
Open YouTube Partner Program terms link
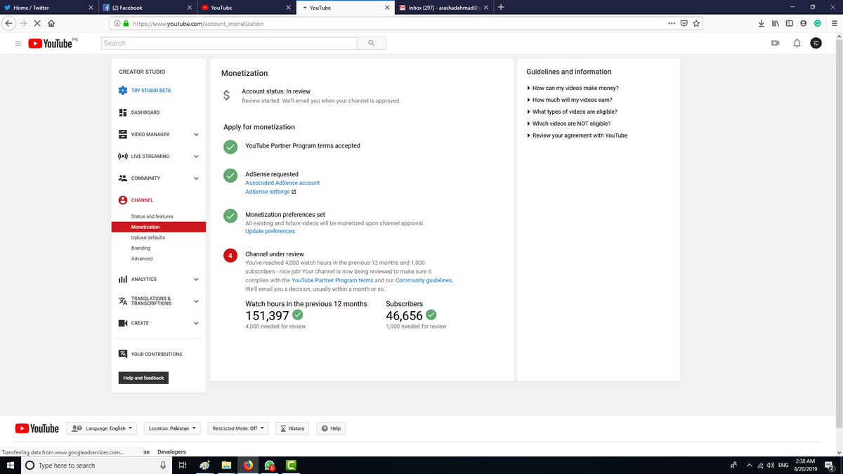332,280
